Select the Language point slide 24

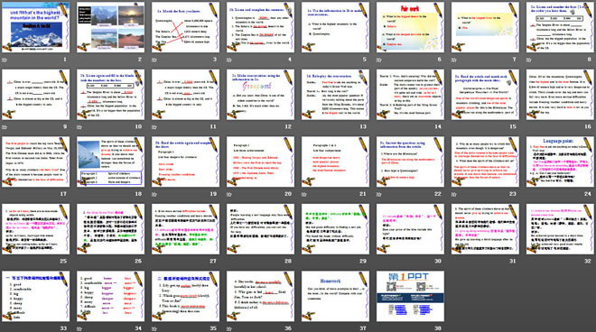560,161
